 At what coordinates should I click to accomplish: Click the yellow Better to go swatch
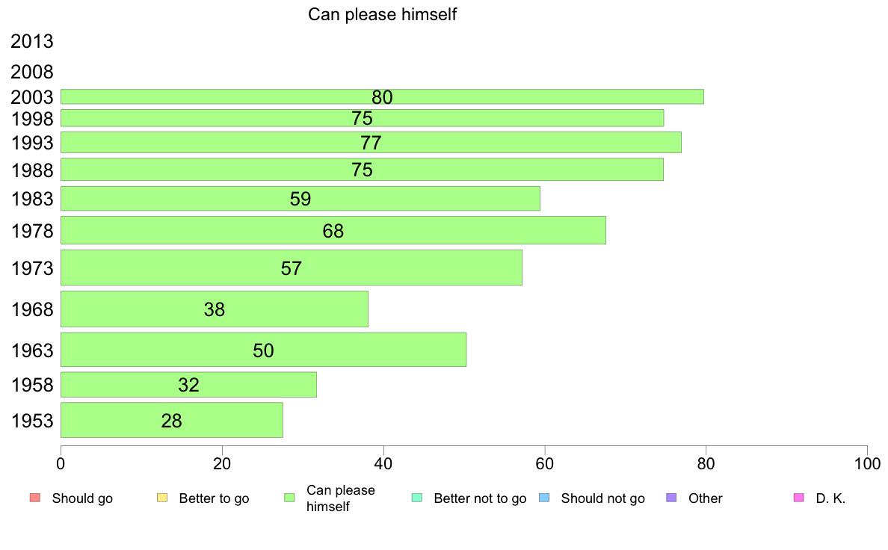pos(162,498)
